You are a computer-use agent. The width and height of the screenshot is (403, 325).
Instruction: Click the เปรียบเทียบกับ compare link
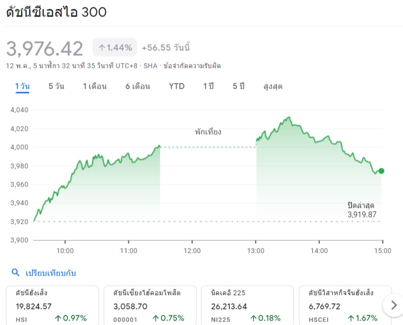coord(51,273)
